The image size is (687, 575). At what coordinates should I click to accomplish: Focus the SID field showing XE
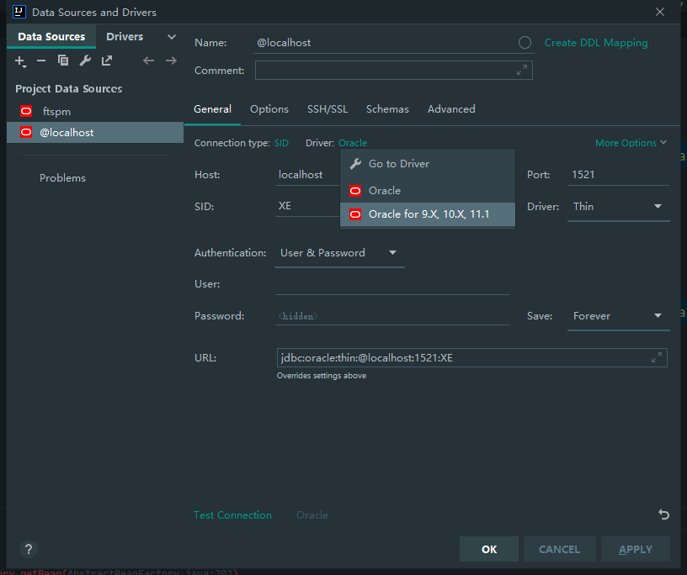[x=307, y=206]
